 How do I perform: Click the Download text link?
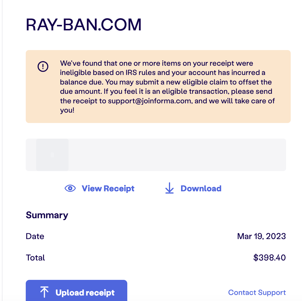201,189
